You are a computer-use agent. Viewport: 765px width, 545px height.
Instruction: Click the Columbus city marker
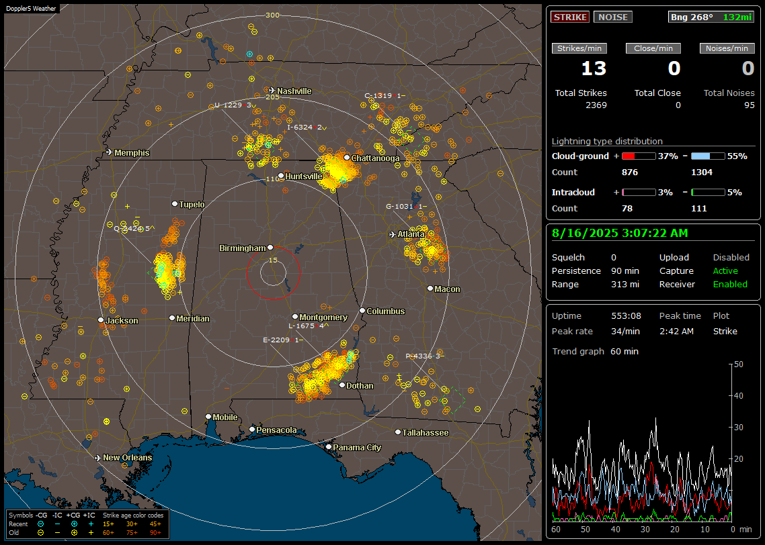point(362,310)
